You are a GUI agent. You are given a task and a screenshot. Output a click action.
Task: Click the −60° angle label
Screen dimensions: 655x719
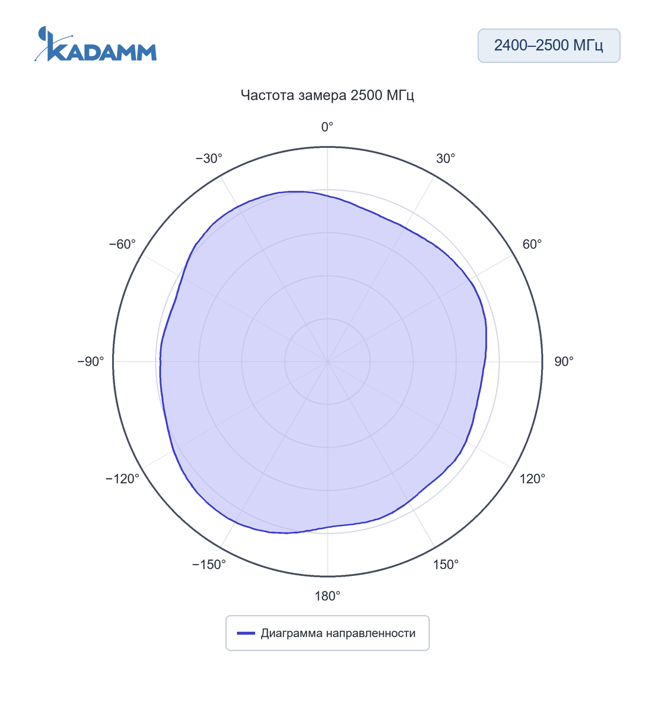click(122, 245)
